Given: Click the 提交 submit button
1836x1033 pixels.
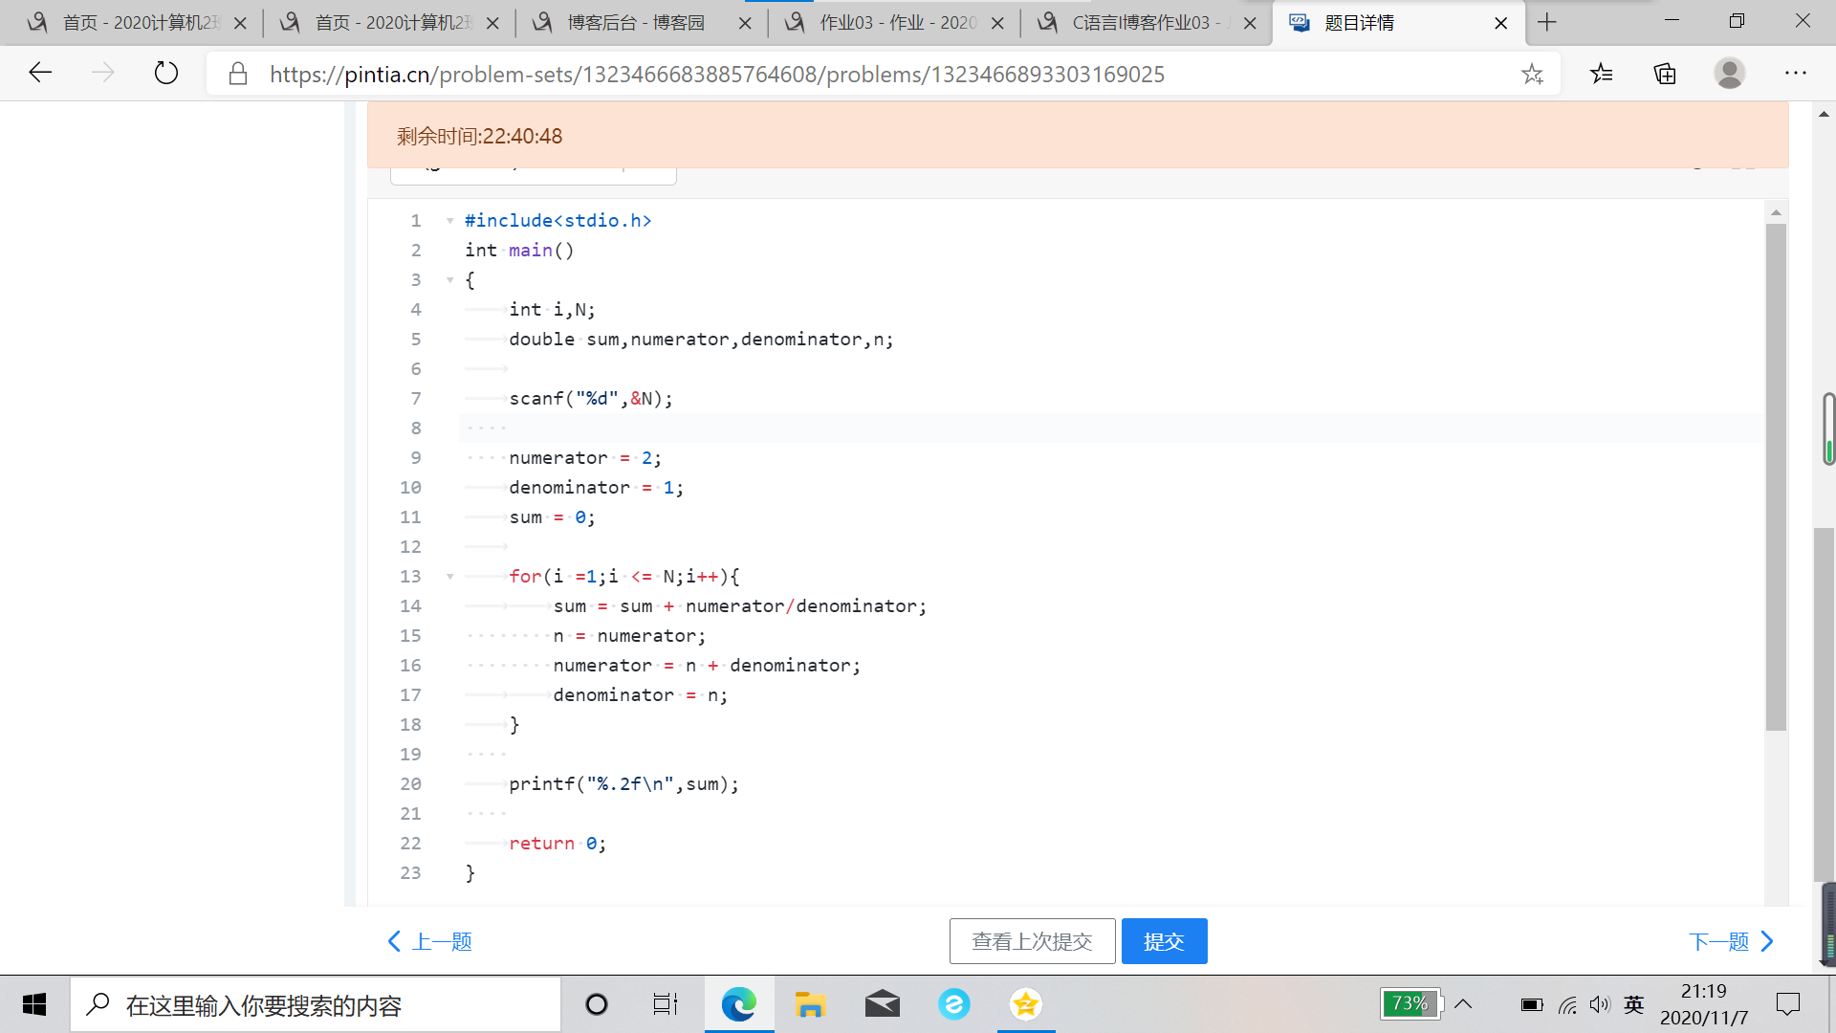Looking at the screenshot, I should point(1164,941).
